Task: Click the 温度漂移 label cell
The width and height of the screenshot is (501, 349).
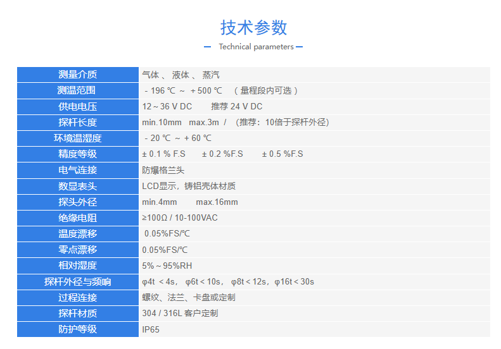Action: [77, 234]
